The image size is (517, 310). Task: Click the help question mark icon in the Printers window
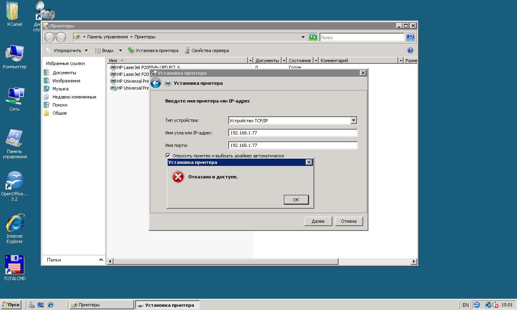coord(410,50)
